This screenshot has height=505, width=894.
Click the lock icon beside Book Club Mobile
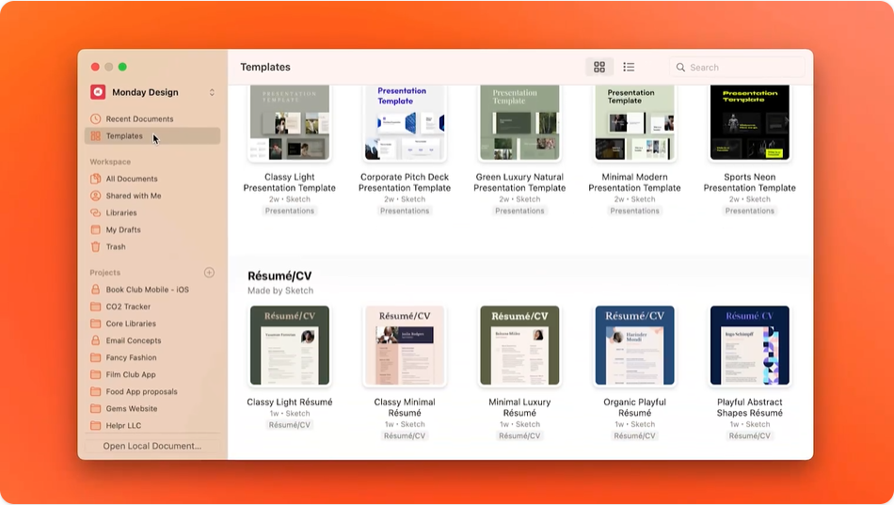click(95, 290)
